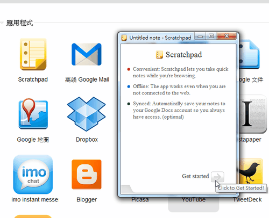
Task: Open the Dropbox app icon
Action: coord(87,114)
